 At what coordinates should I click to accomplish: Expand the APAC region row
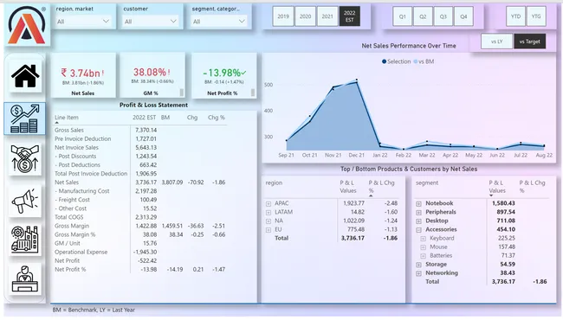pos(269,203)
